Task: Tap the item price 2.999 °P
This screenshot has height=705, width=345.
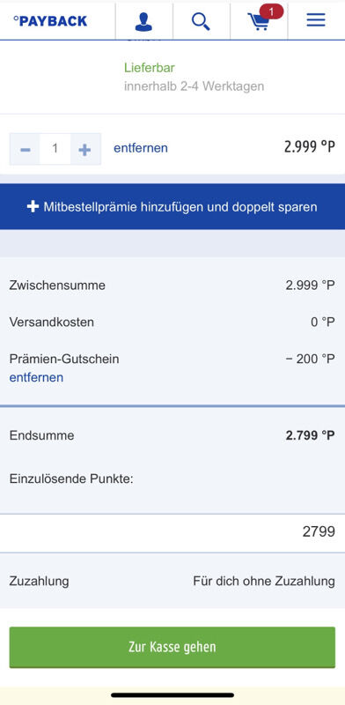Action: [x=310, y=146]
